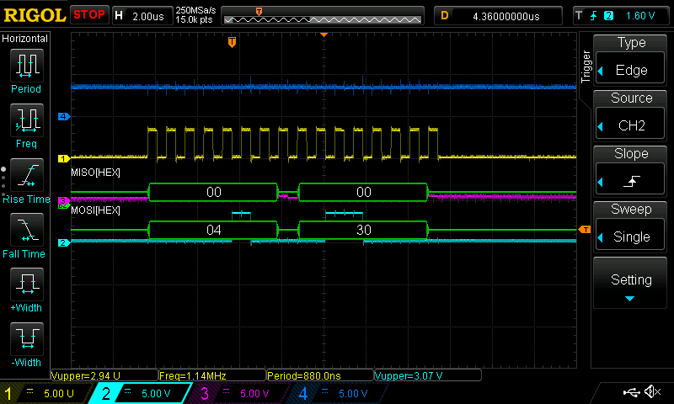Click the MOSI decoded byte 04
The width and height of the screenshot is (674, 404).
[213, 230]
